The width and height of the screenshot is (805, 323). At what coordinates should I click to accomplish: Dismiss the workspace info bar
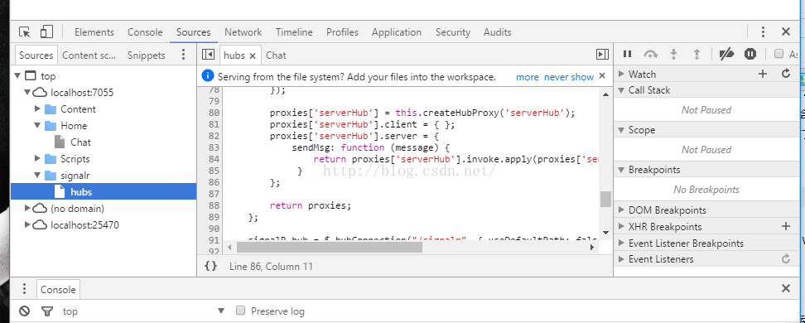point(602,76)
